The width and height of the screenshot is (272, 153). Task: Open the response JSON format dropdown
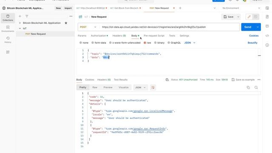[x=140, y=88]
